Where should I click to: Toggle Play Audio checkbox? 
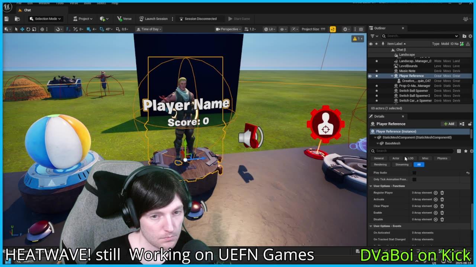(x=414, y=173)
